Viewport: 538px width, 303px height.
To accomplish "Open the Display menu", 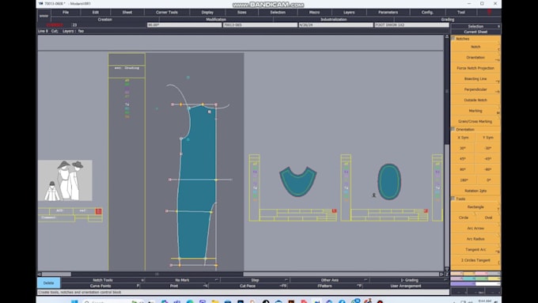I will [207, 12].
